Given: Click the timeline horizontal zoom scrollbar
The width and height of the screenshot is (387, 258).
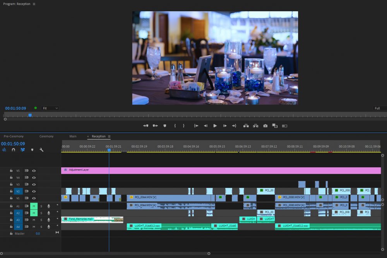Looking at the screenshot, I should pos(104,253).
